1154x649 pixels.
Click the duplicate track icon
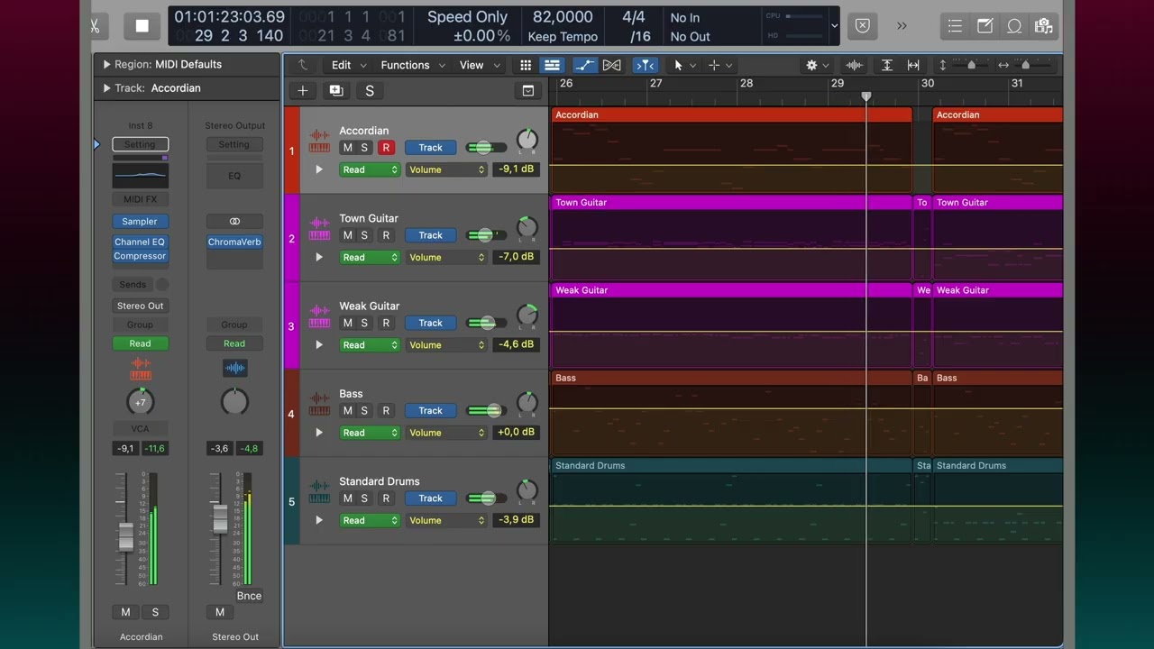click(336, 91)
